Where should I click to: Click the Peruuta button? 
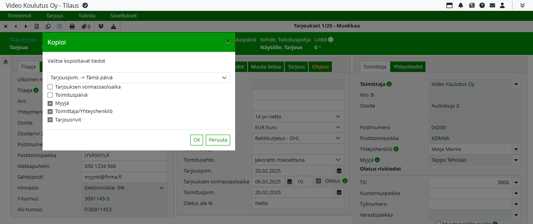(218, 140)
